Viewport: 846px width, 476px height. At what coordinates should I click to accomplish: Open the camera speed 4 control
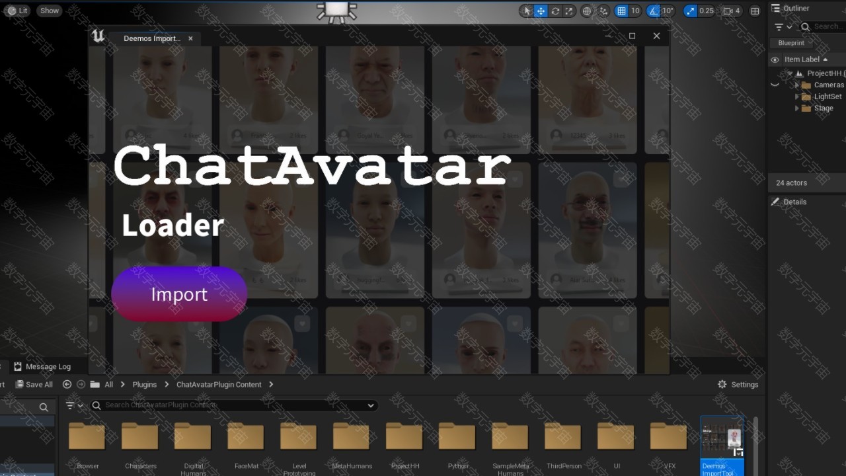[x=732, y=11]
